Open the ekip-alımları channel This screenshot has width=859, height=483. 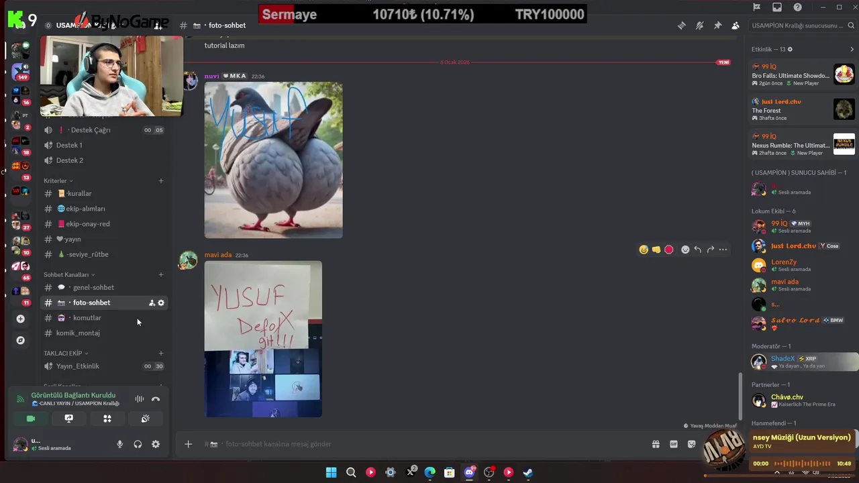point(103,209)
